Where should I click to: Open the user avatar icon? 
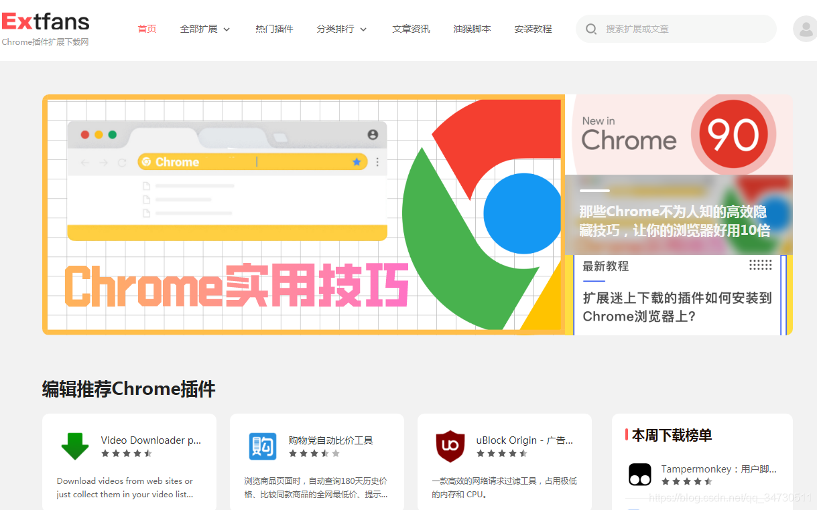pos(805,29)
